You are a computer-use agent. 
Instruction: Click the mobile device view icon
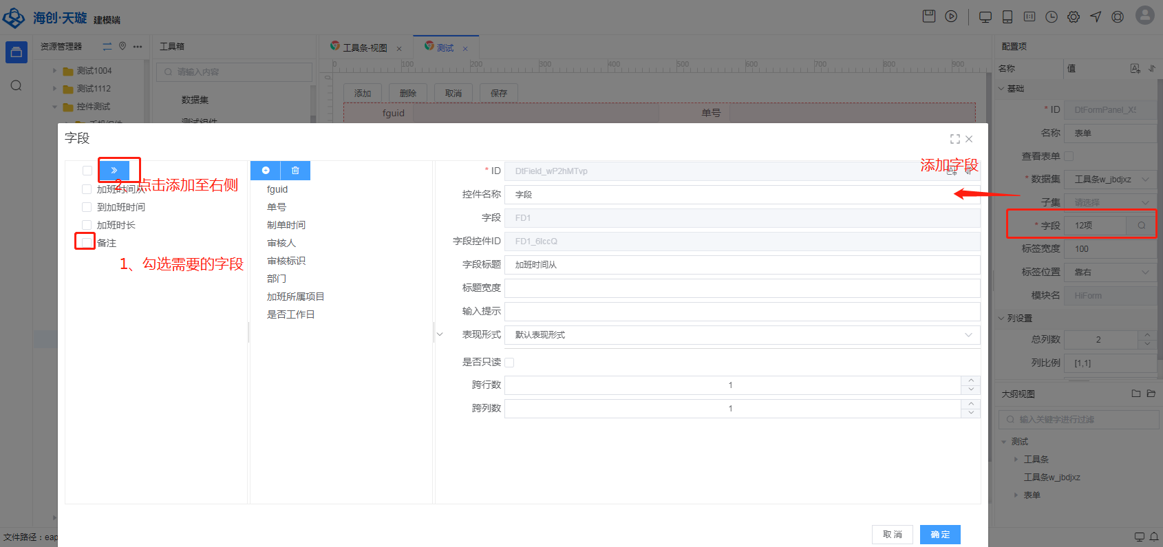click(1007, 17)
